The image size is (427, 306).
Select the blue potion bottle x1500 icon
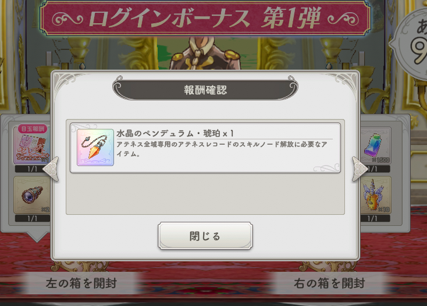(376, 146)
